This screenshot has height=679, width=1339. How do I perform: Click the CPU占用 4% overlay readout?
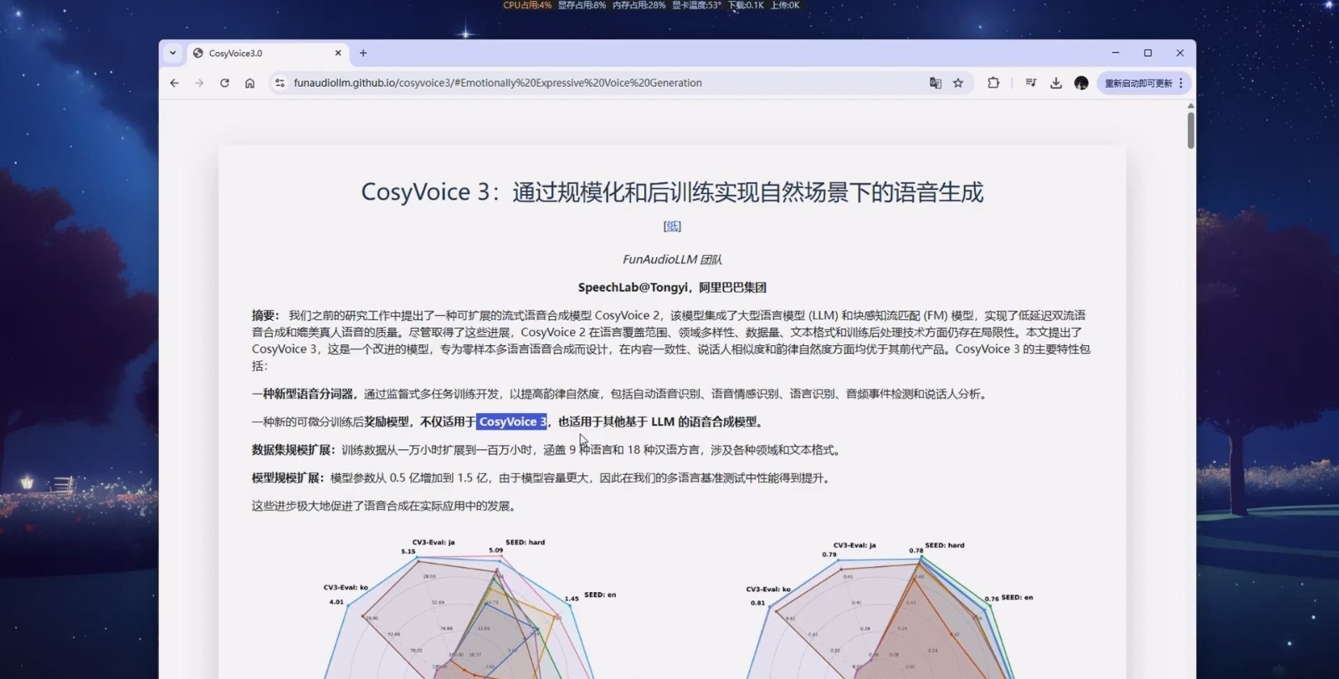527,5
